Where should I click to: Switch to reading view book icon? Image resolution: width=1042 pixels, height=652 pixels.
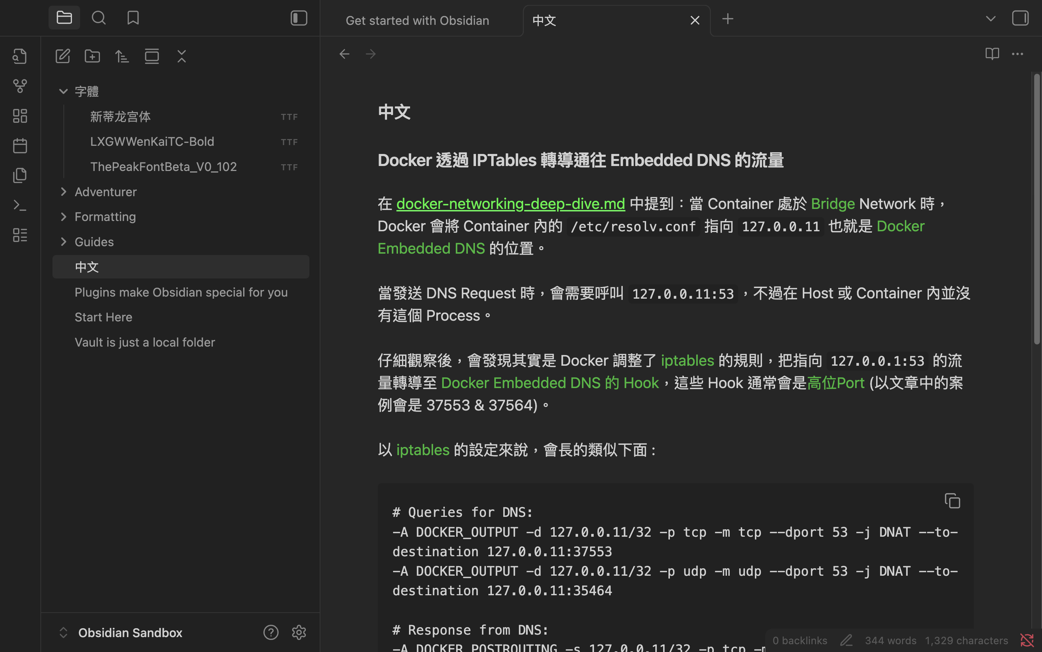(x=992, y=54)
